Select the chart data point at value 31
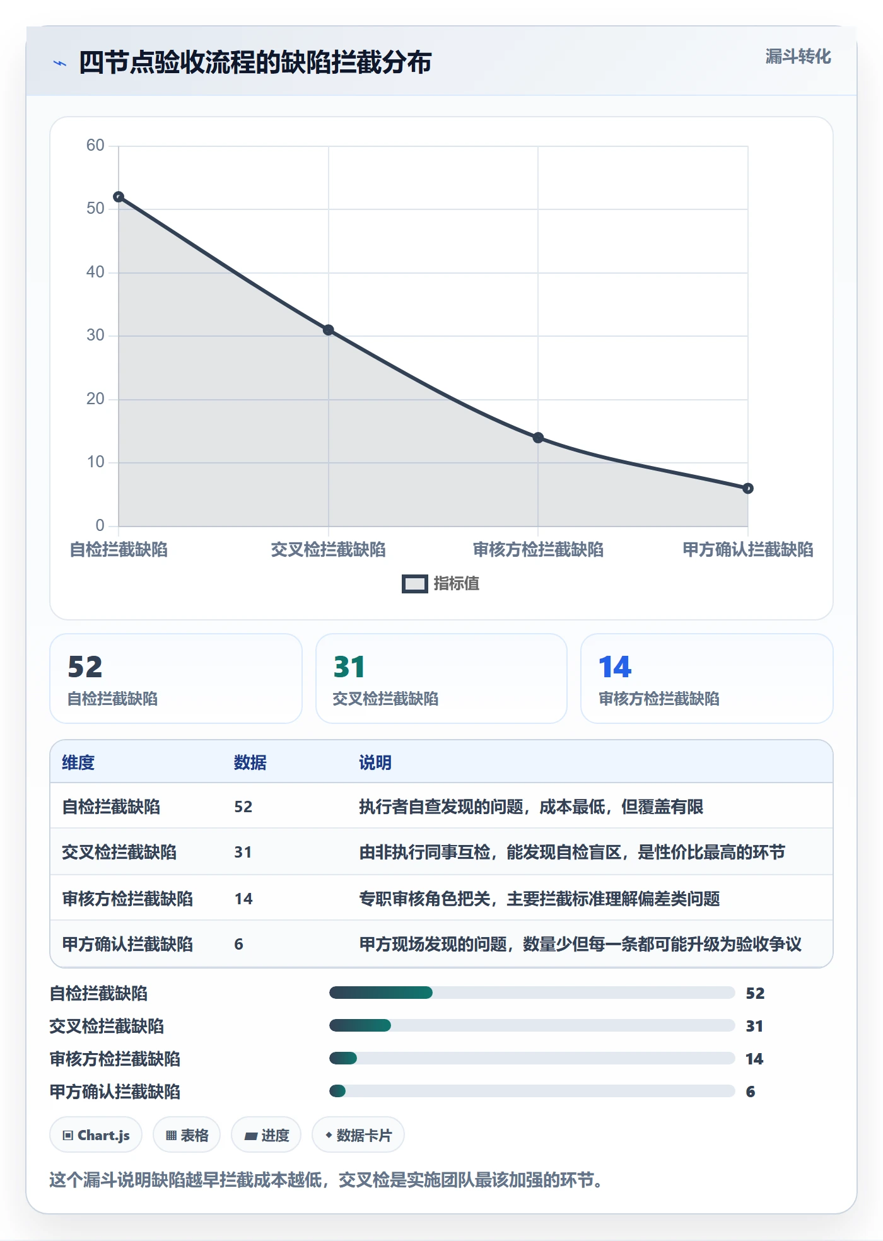Viewport: 883px width, 1241px height. pyautogui.click(x=329, y=330)
